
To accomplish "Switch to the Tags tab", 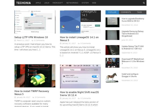I will point(139,12).
